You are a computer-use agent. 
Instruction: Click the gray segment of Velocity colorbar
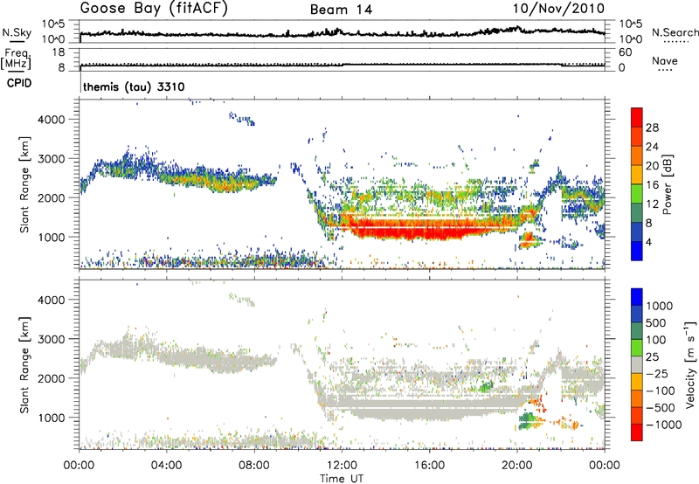pyautogui.click(x=637, y=364)
